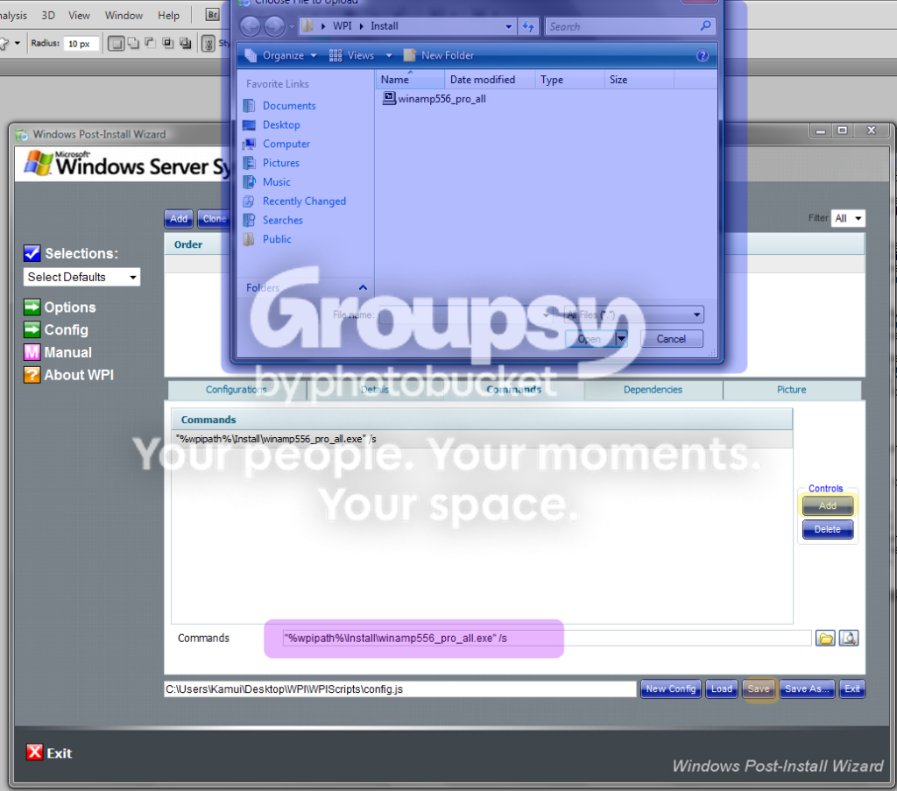Open the file dialog help icon

point(703,55)
